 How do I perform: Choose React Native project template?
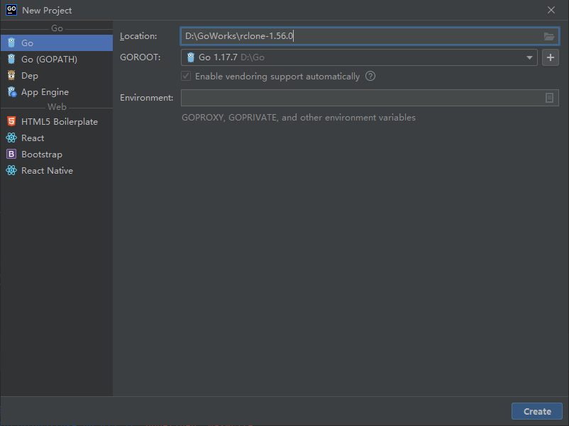pos(57,170)
